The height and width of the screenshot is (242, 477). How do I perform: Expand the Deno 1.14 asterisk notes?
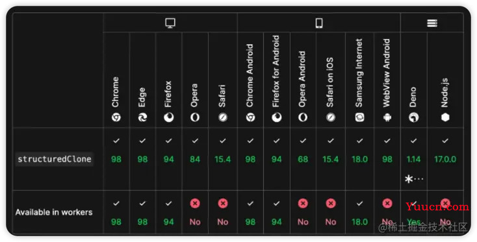(414, 179)
